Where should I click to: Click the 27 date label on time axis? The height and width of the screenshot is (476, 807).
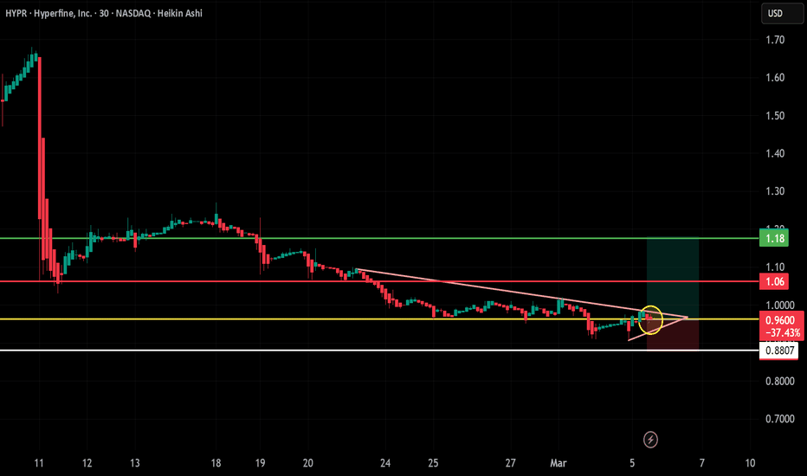point(511,463)
